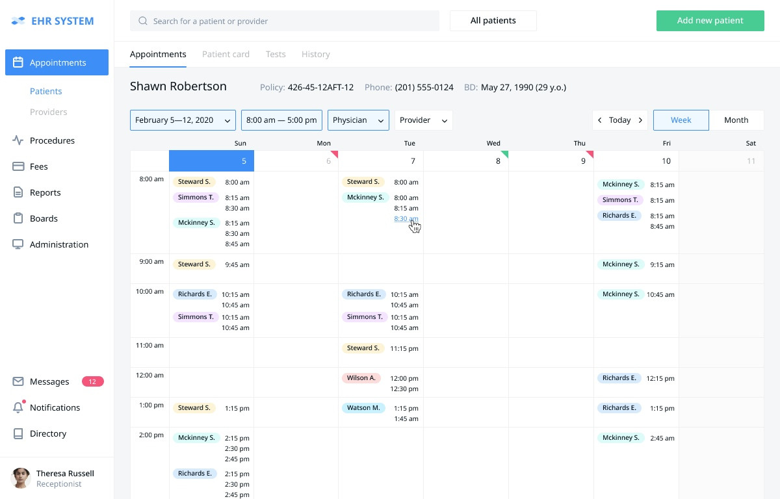This screenshot has height=499, width=780.
Task: Open Messages envelope icon
Action: click(x=18, y=381)
